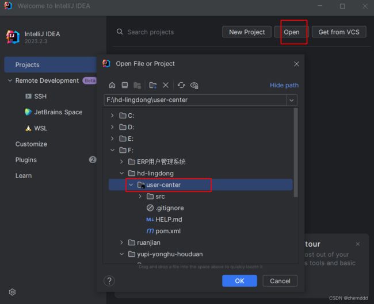Click the New Project button
Viewport: 374px width, 304px height.
click(x=247, y=32)
